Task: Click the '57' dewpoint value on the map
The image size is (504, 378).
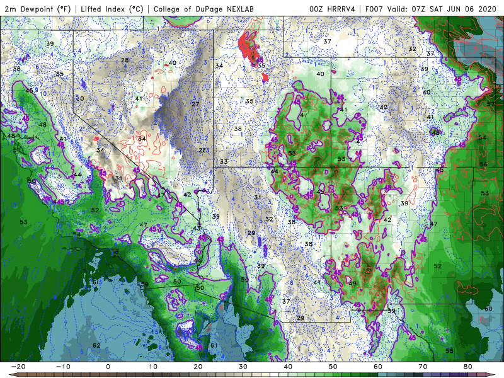Action: point(491,104)
